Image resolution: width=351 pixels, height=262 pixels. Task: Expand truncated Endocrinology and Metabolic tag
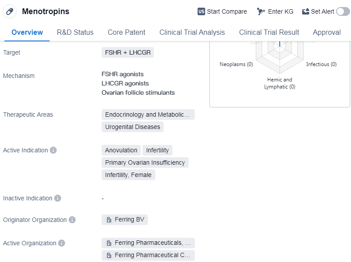pyautogui.click(x=148, y=114)
